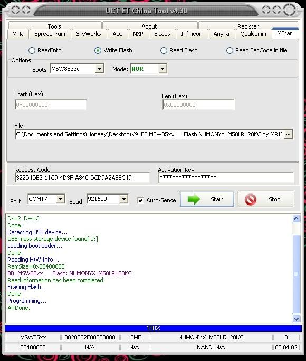Click the log scroll down arrow
This screenshot has width=306, height=361.
point(296,319)
